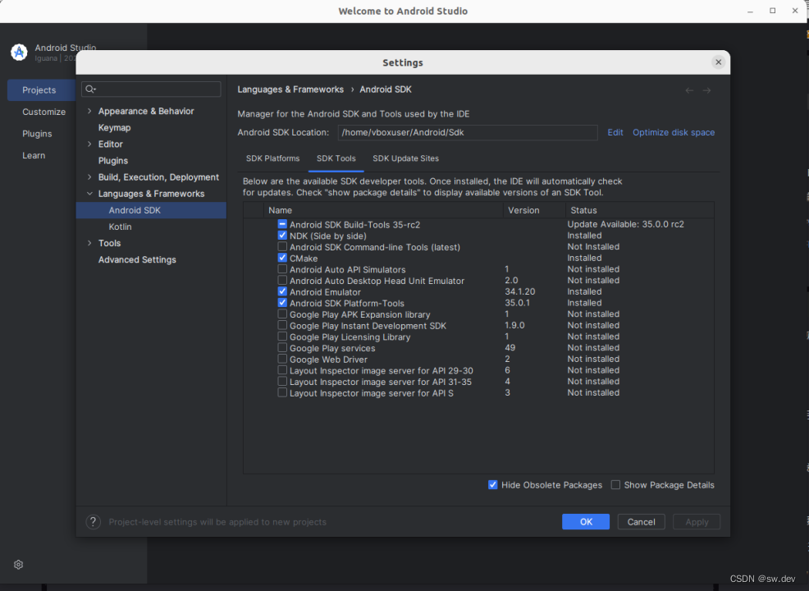809x591 pixels.
Task: Expand Appearance & Behavior section
Action: coord(89,111)
